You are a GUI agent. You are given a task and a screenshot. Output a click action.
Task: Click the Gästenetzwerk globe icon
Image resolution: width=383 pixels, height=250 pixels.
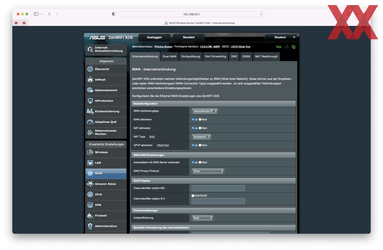pos(90,90)
